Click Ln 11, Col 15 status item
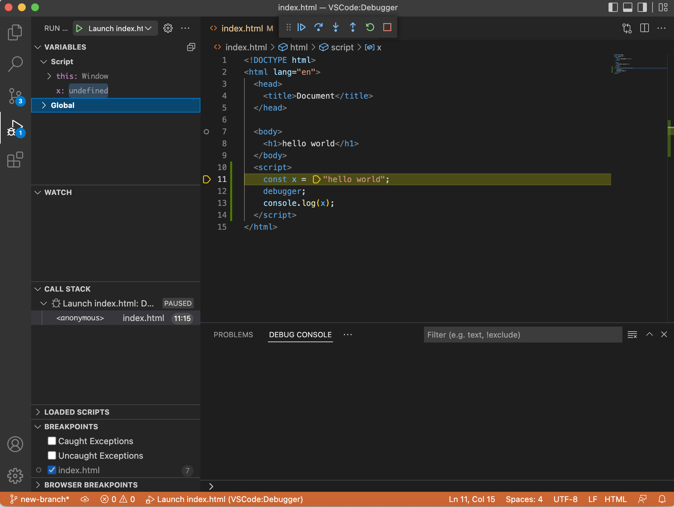 pos(472,499)
